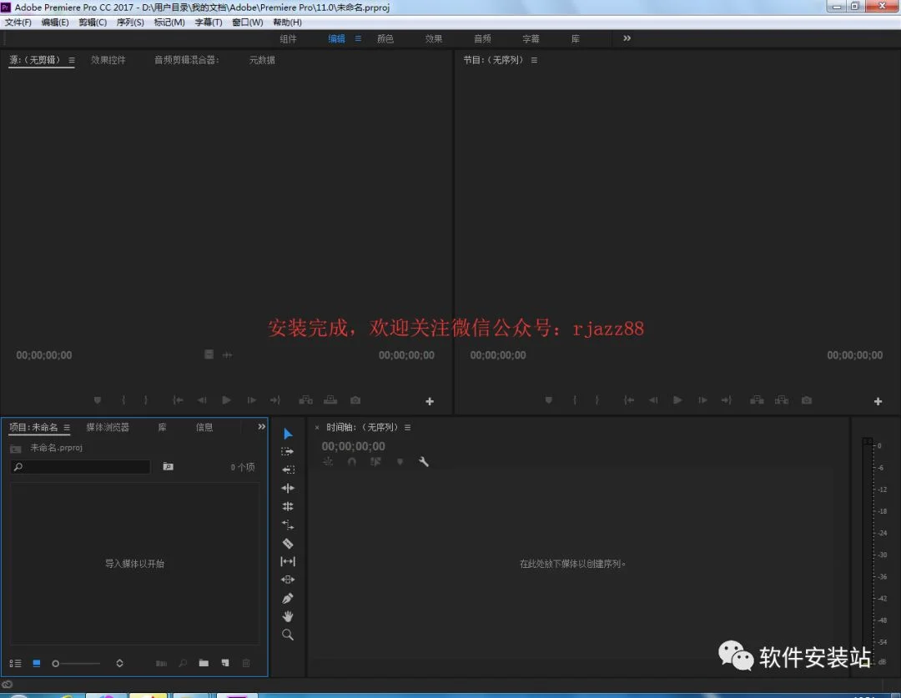This screenshot has height=698, width=901.
Task: Open Program monitor button editor plus
Action: 878,402
